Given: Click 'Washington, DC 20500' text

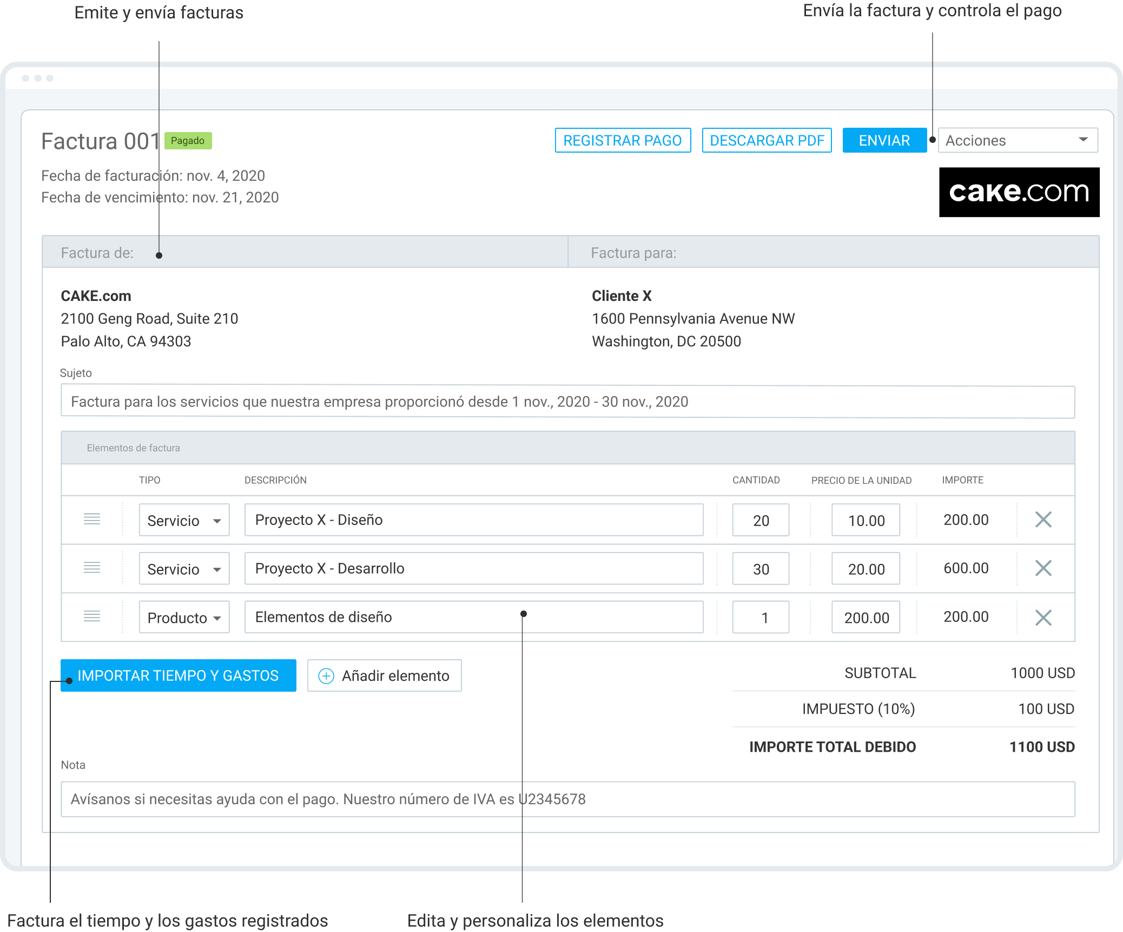Looking at the screenshot, I should pos(666,342).
